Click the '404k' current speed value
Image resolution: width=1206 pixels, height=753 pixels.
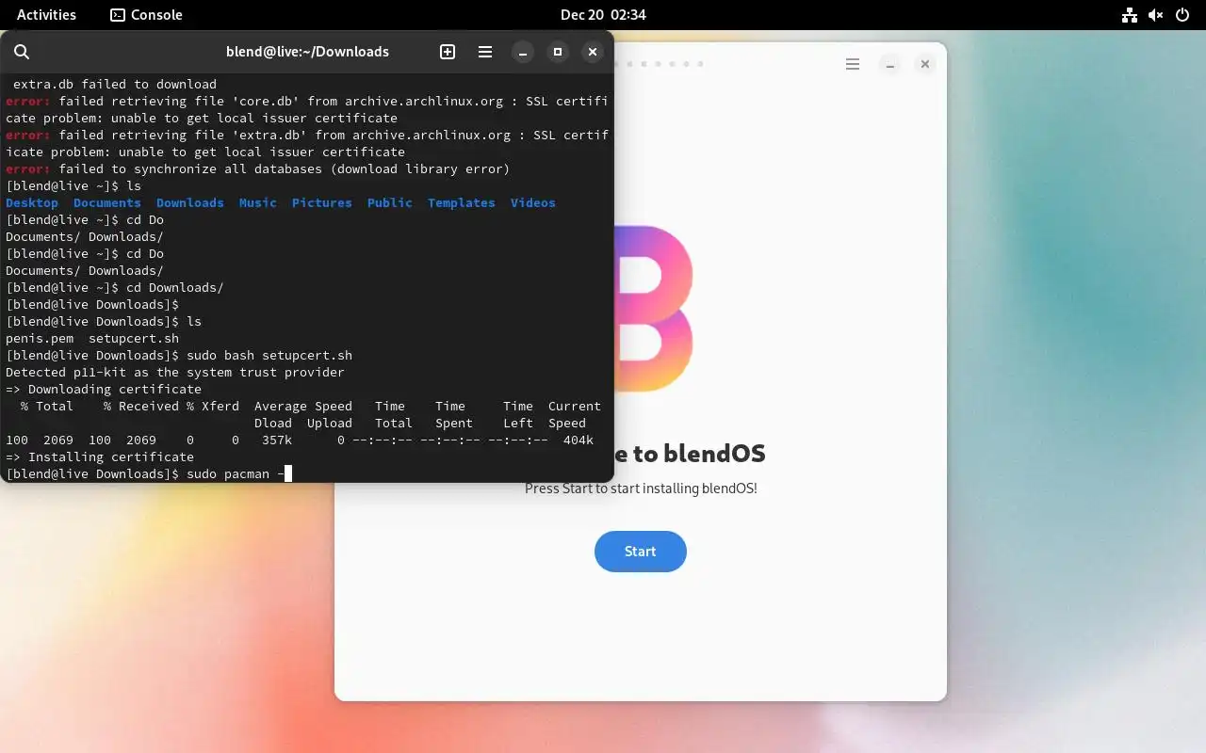(579, 440)
